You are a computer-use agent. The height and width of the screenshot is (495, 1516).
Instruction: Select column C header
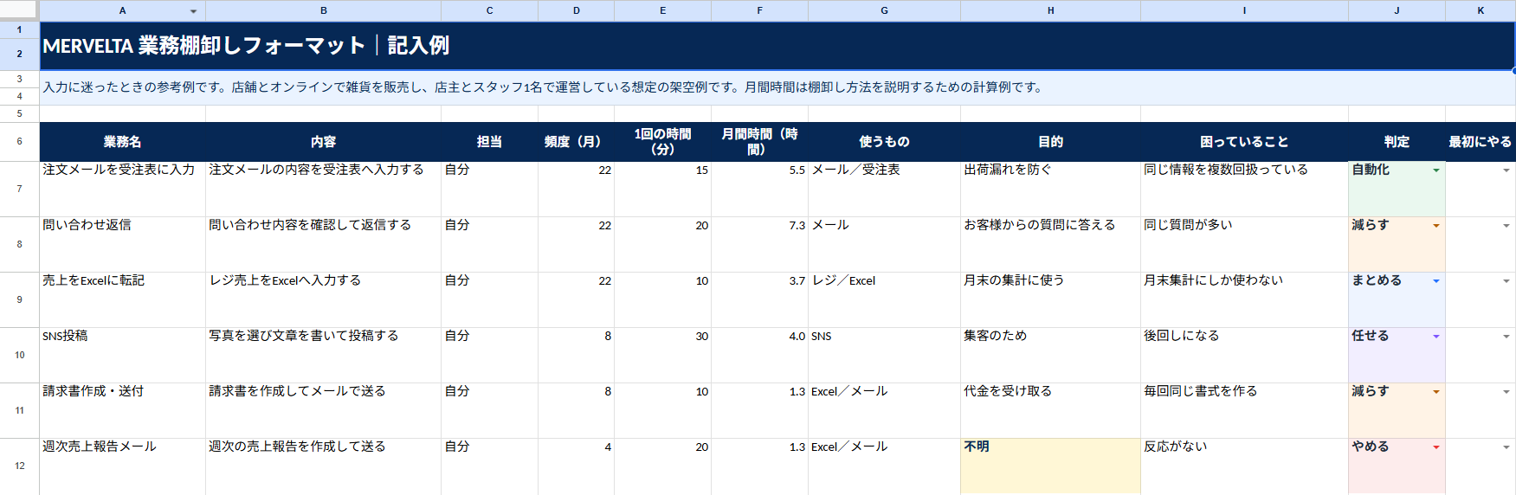[x=489, y=10]
